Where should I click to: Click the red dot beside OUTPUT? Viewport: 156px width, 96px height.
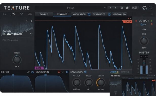pos(136,21)
